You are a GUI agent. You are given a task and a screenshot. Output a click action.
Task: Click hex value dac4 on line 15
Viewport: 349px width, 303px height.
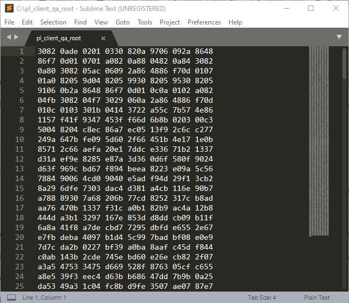point(114,188)
